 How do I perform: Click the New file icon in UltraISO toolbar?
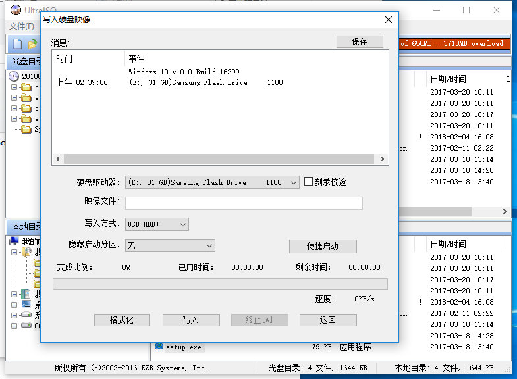click(x=17, y=44)
